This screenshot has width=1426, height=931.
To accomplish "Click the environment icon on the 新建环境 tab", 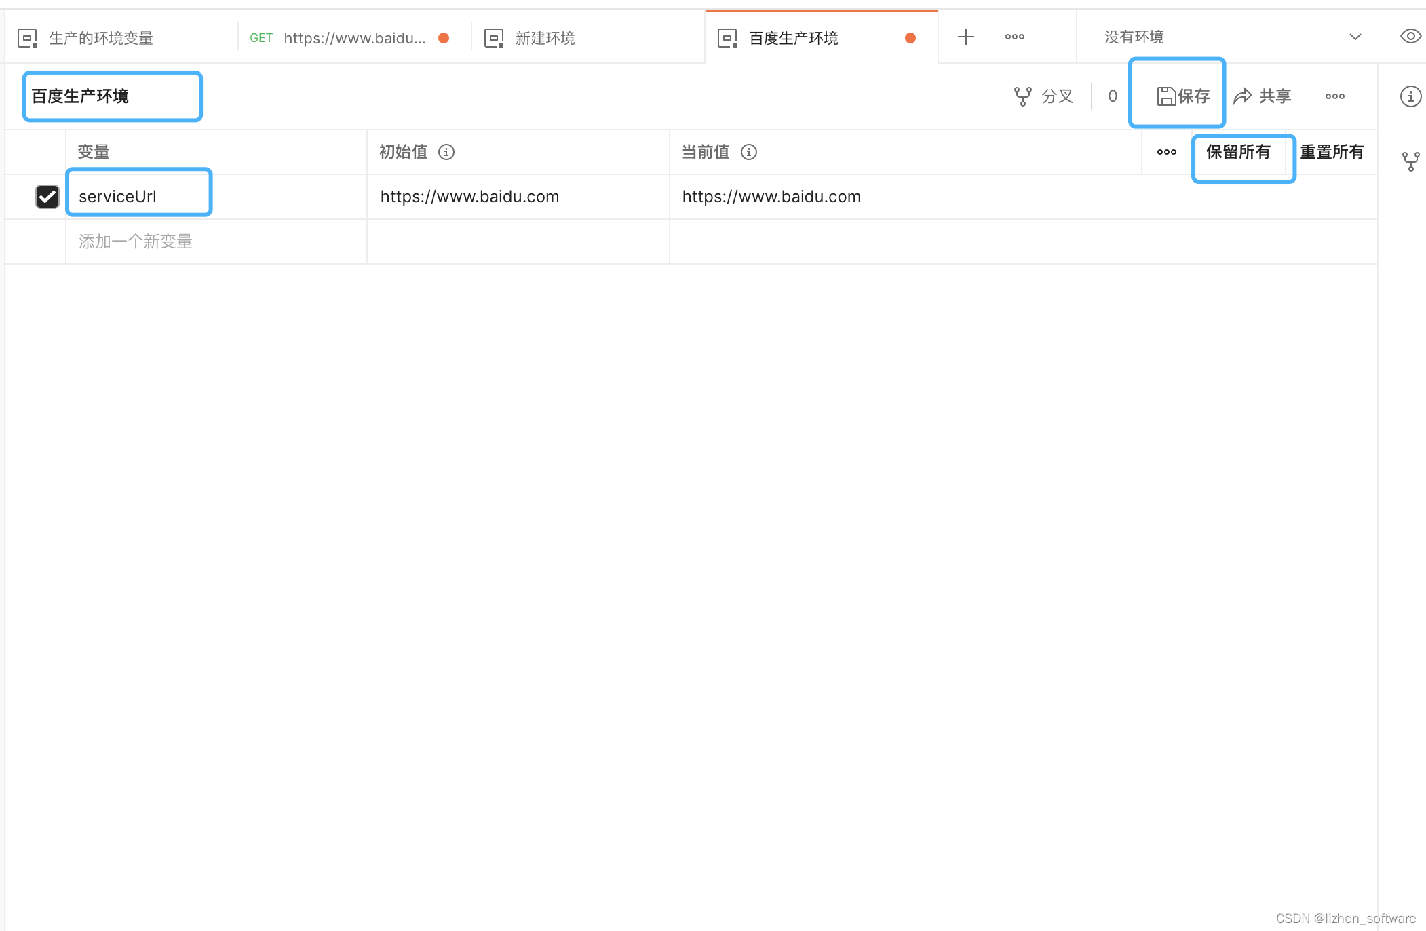I will [x=494, y=38].
